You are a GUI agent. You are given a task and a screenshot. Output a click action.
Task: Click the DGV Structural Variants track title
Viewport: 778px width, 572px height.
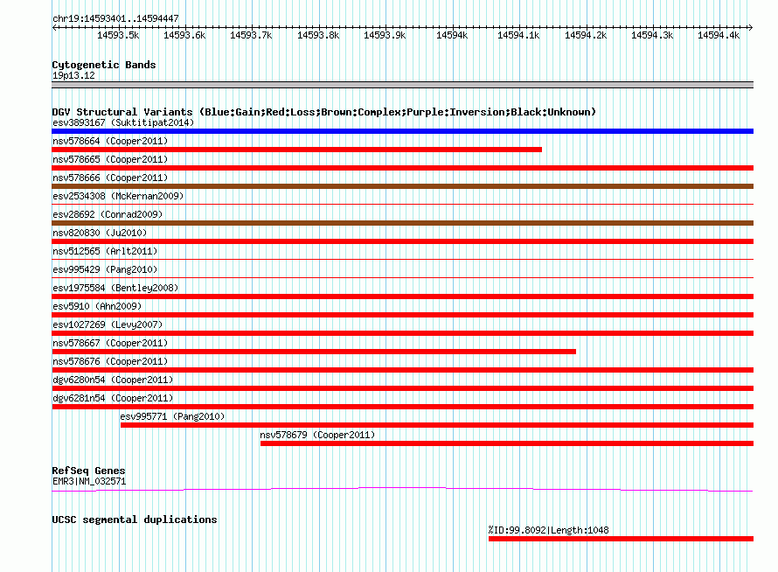pyautogui.click(x=323, y=112)
